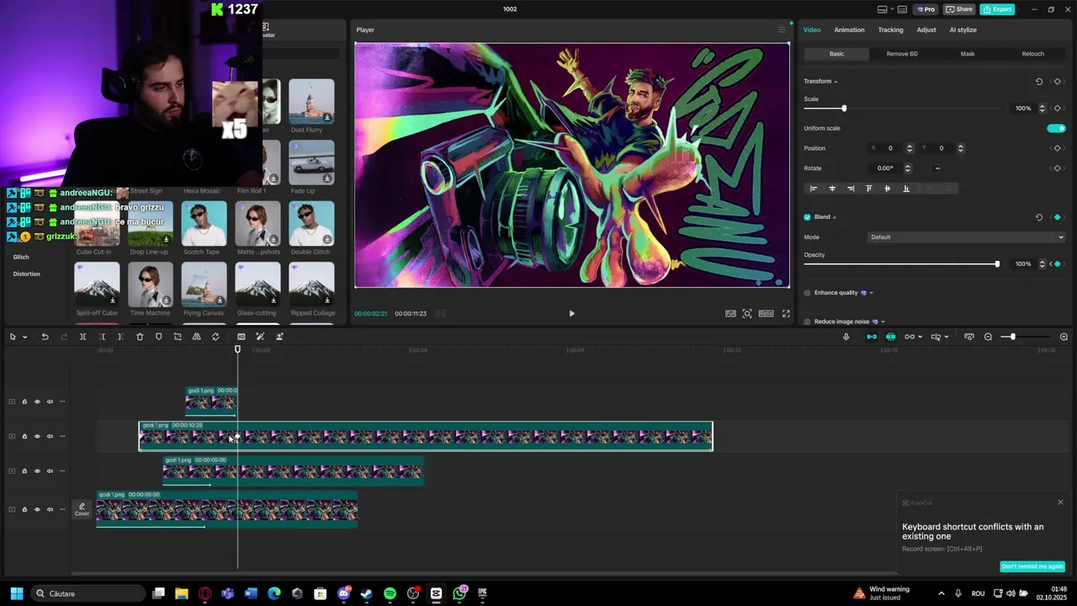
Task: Click the Pro upgrade button
Action: pos(926,9)
